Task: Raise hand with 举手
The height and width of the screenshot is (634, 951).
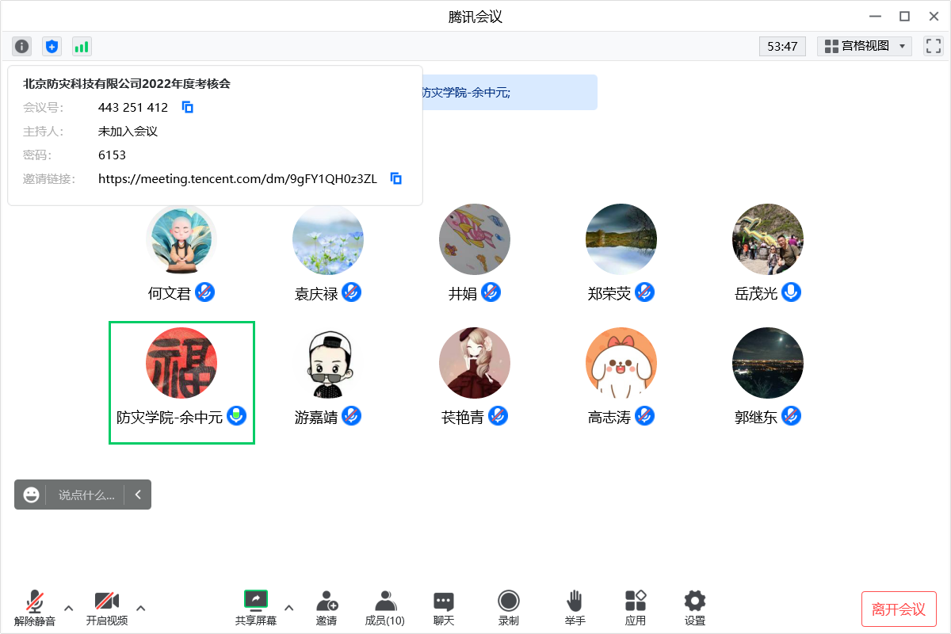Action: pos(575,609)
